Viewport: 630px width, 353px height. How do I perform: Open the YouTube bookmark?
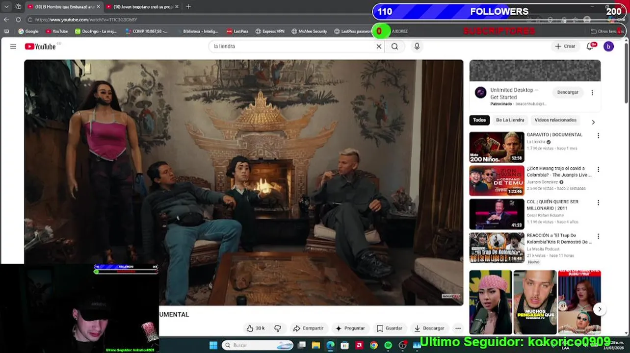click(x=56, y=31)
